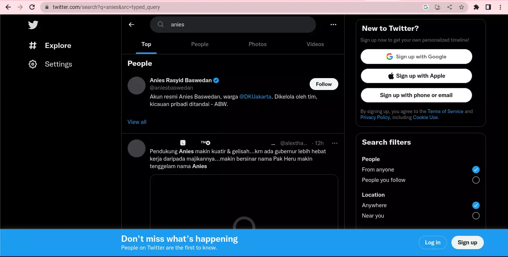The height and width of the screenshot is (257, 508).
Task: Open the Terms of Service link
Action: pyautogui.click(x=445, y=111)
